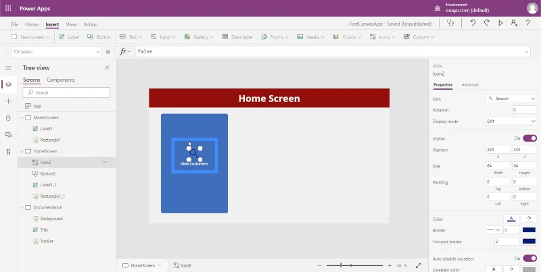Click the environment icon in header
Viewport: 541px width, 272px height.
click(x=438, y=8)
